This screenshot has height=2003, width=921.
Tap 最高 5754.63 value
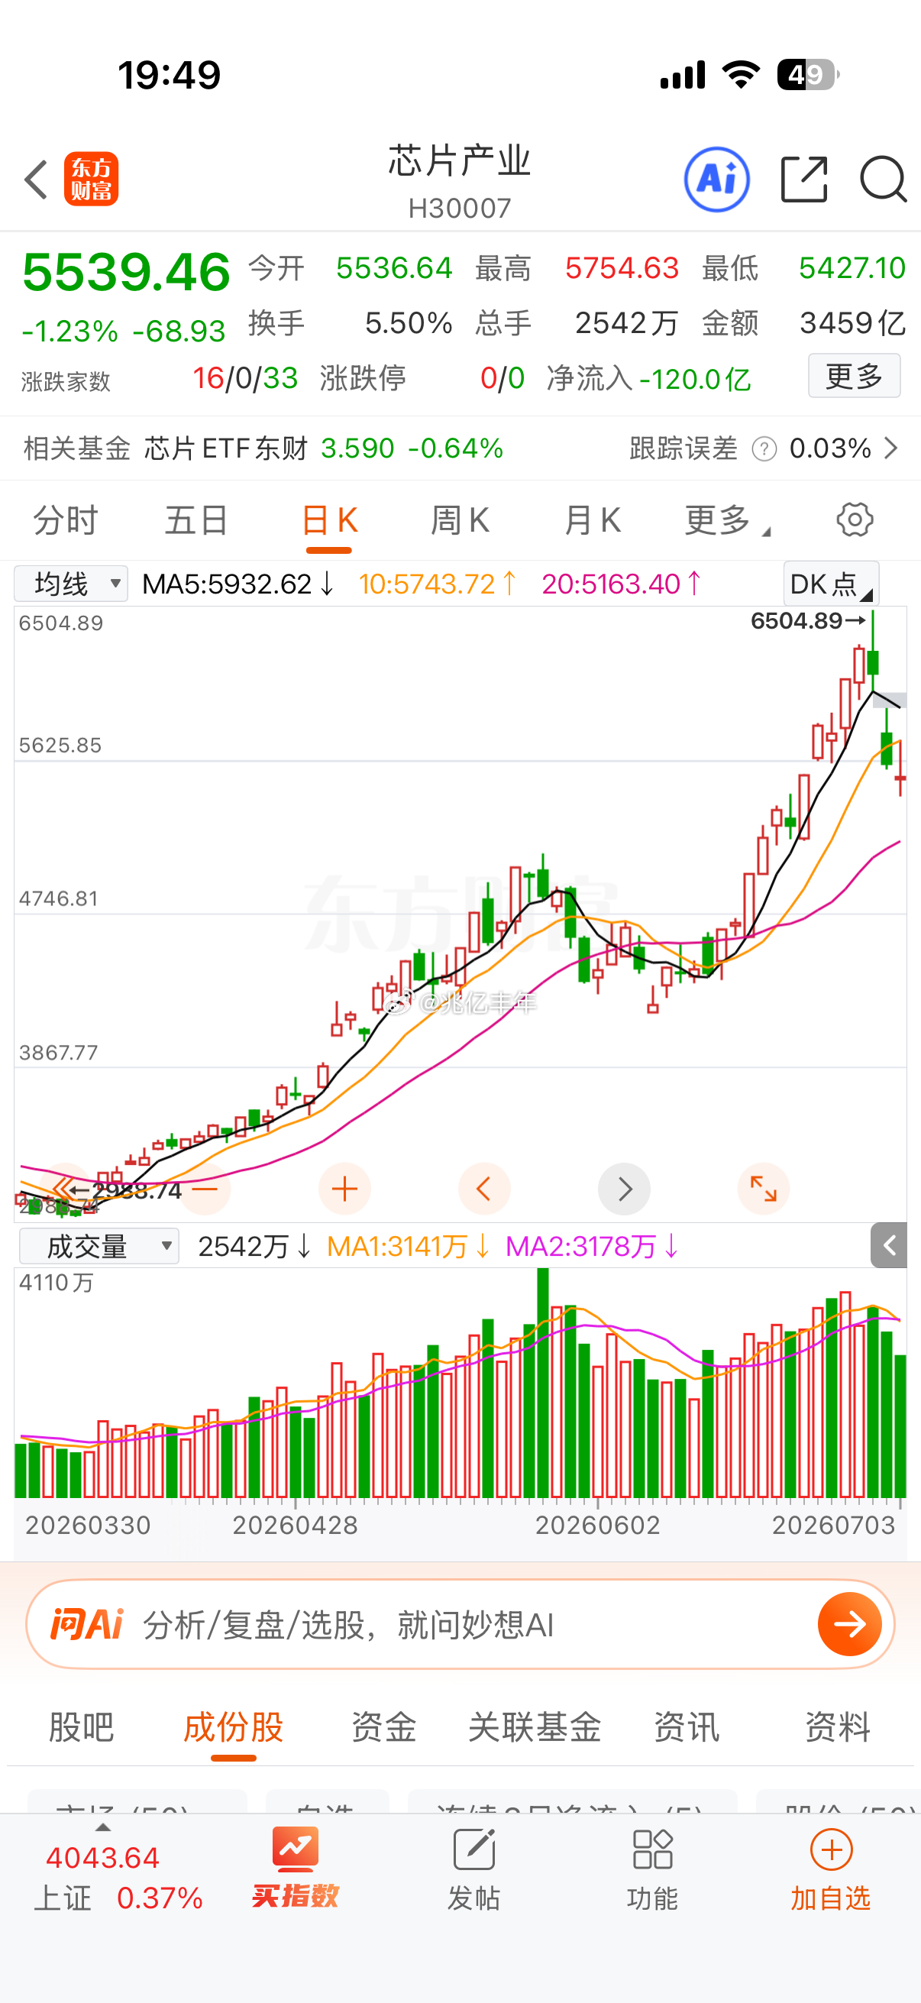coord(622,268)
